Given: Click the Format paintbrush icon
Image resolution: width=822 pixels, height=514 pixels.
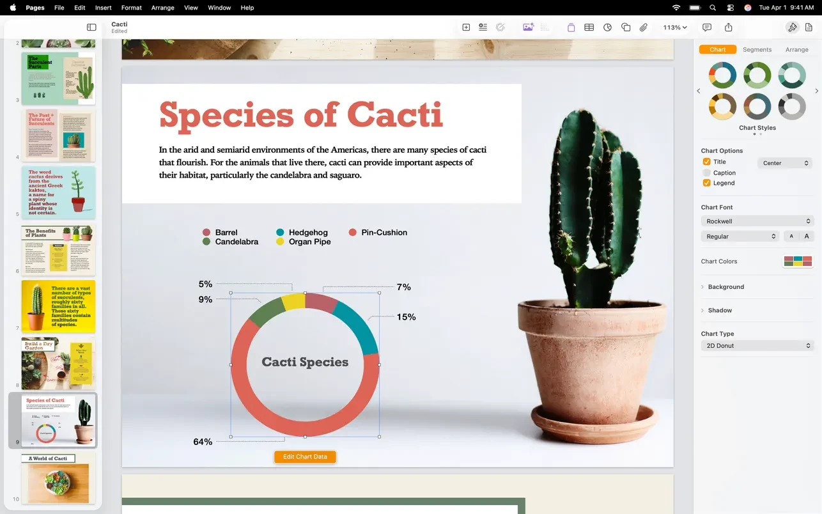Looking at the screenshot, I should [792, 27].
